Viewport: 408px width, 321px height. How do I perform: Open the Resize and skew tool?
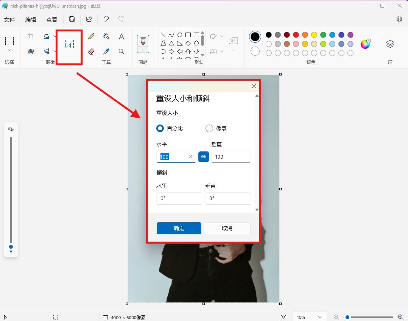click(x=70, y=44)
